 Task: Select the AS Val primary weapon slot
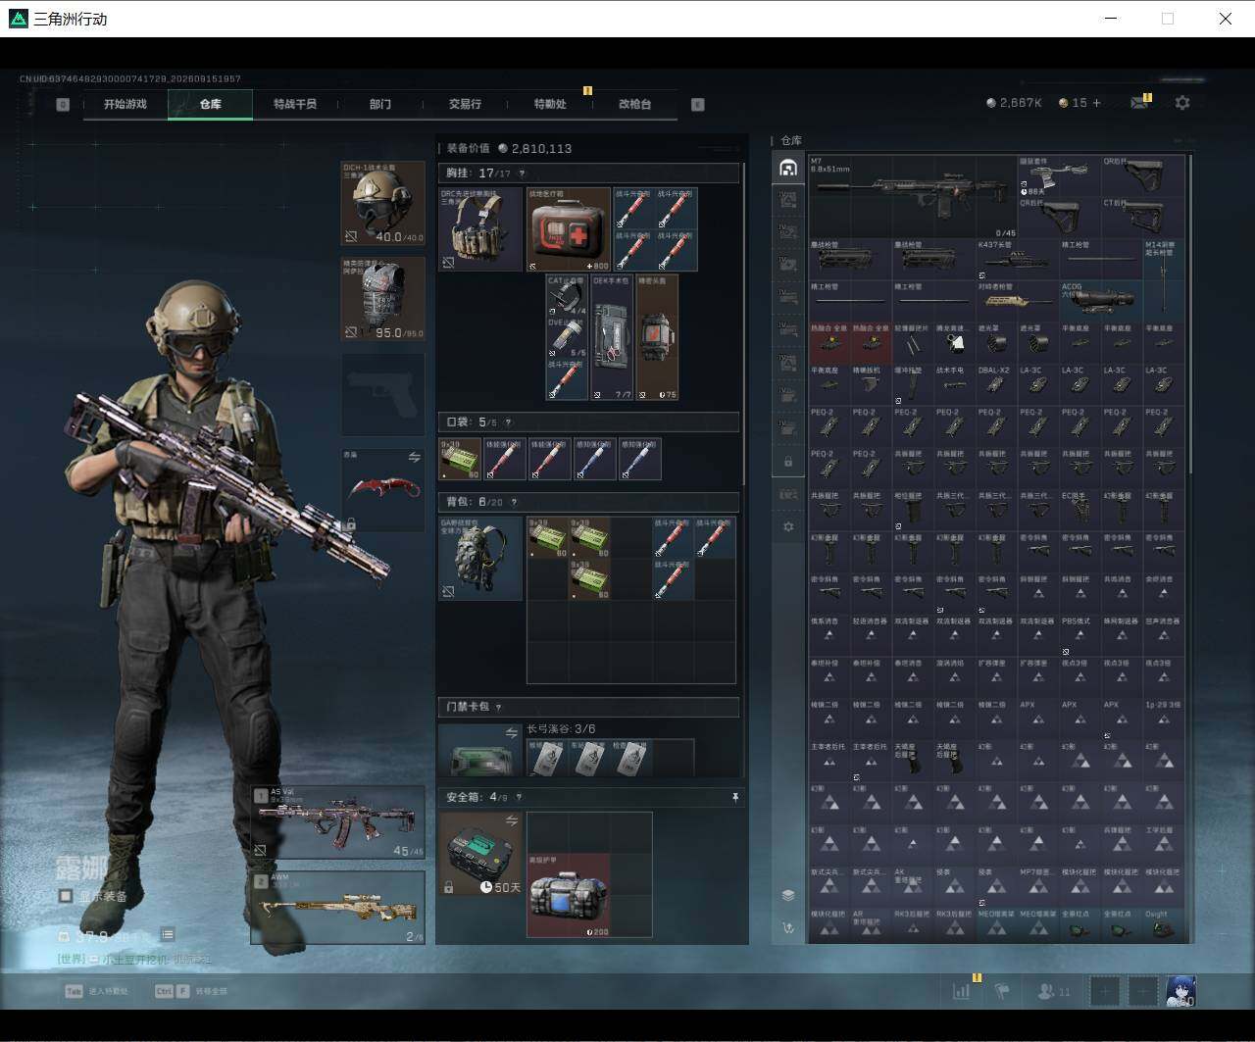(338, 823)
